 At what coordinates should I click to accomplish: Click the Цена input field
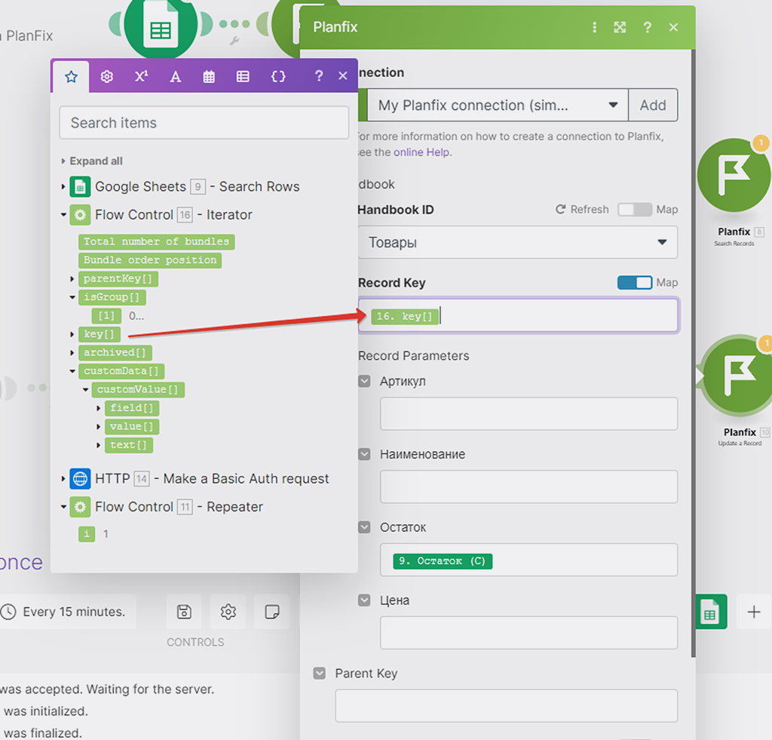coord(528,633)
